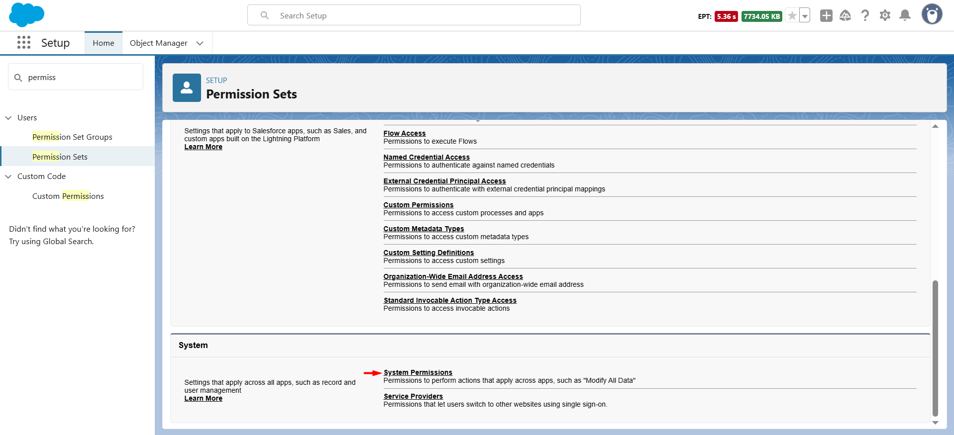The width and height of the screenshot is (954, 435).
Task: Collapse the Custom Code tree section
Action: click(8, 176)
